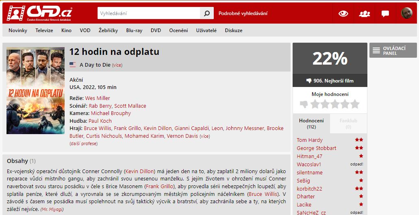Open the friends group icon

pyautogui.click(x=365, y=14)
